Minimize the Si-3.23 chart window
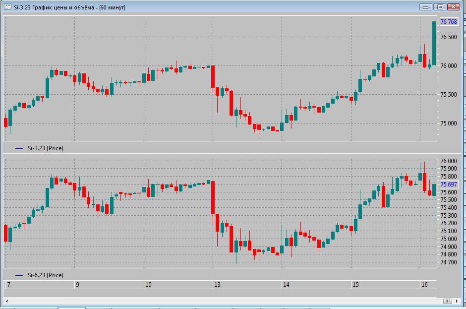This screenshot has height=309, width=466. click(425, 7)
